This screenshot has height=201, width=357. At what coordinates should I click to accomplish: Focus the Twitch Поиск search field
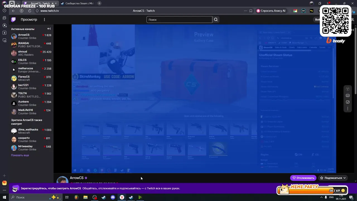click(x=179, y=20)
